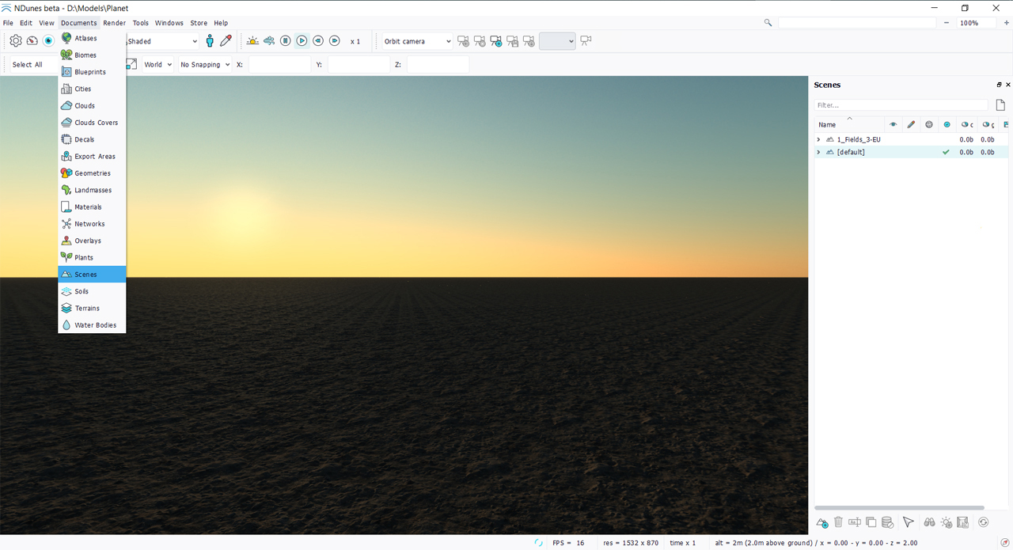Image resolution: width=1013 pixels, height=550 pixels.
Task: Click the compass icon in status bar
Action: tap(1004, 543)
